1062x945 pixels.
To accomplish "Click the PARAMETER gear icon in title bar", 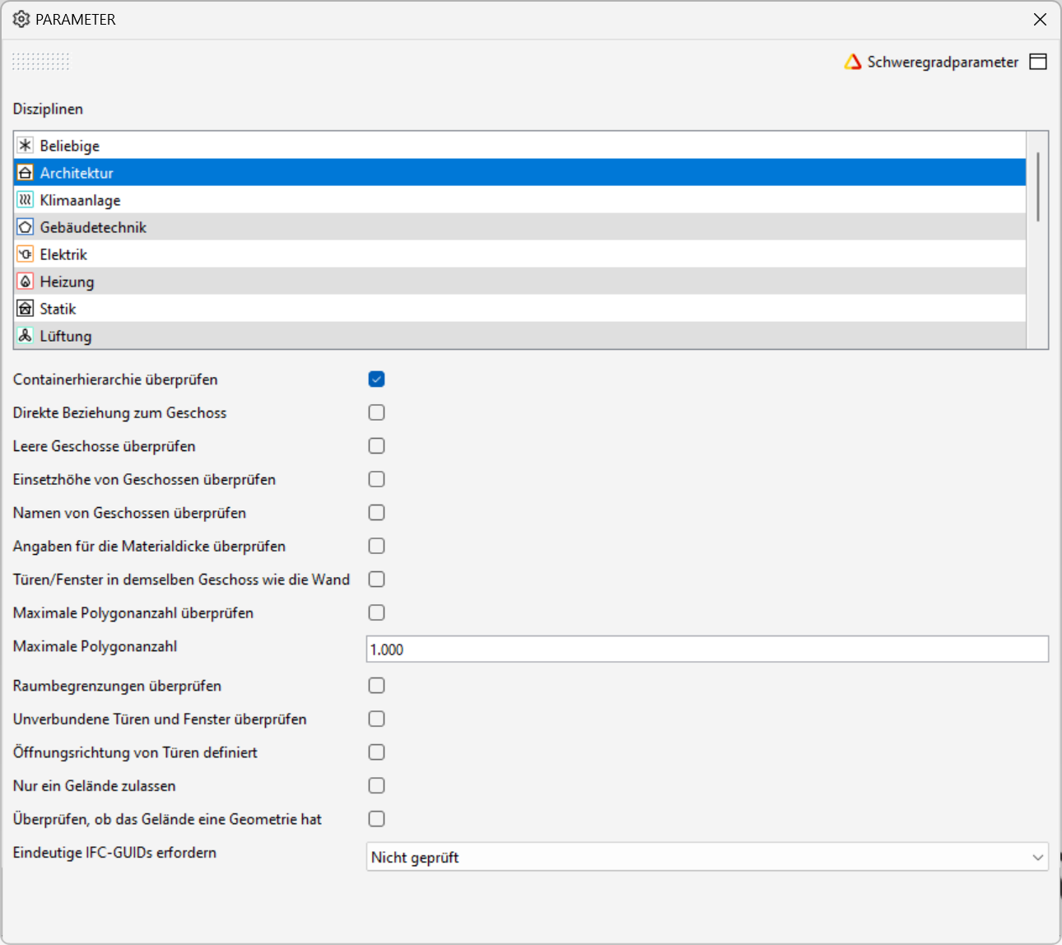I will 21,19.
